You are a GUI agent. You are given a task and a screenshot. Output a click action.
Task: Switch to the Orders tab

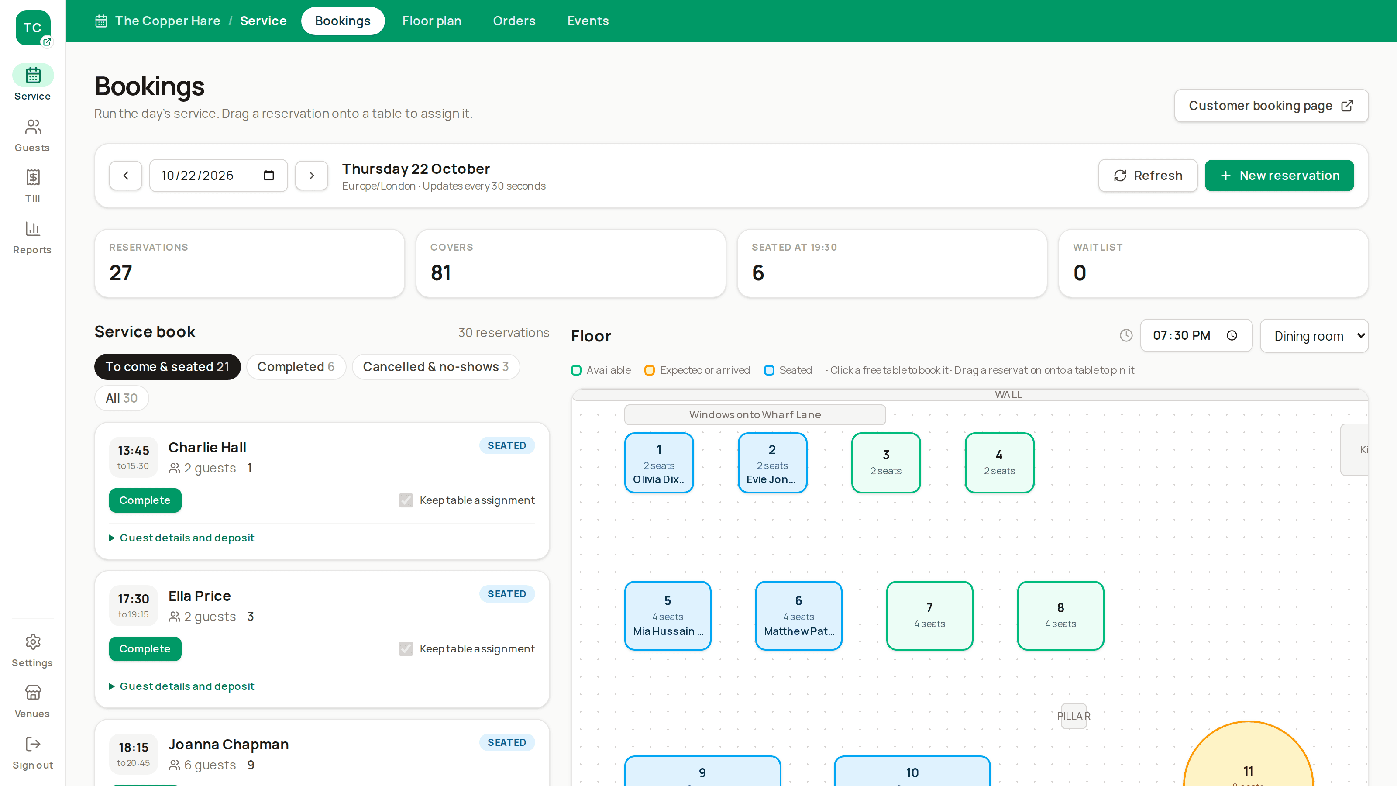514,21
